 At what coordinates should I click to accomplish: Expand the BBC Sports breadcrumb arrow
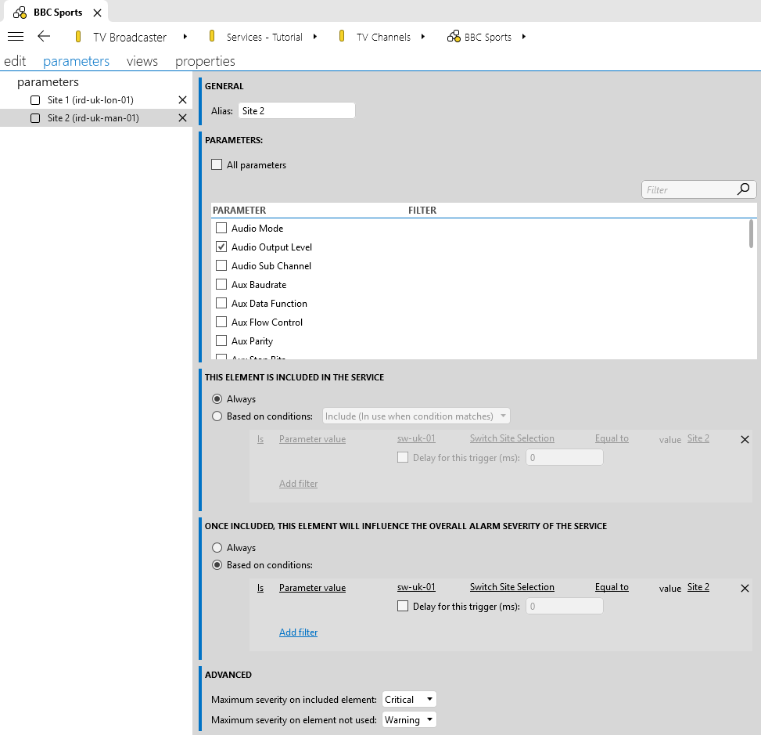(x=524, y=37)
